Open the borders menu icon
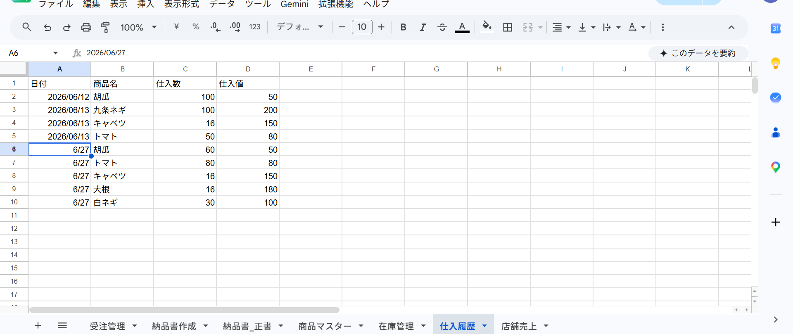This screenshot has width=793, height=334. [x=508, y=27]
